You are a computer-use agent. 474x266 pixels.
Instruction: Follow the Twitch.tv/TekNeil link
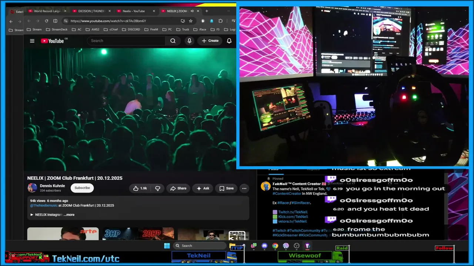(x=293, y=212)
